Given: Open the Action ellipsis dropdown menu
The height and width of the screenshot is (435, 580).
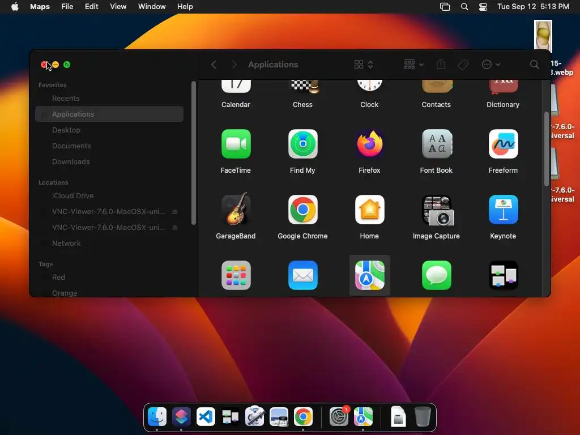Looking at the screenshot, I should 491,65.
